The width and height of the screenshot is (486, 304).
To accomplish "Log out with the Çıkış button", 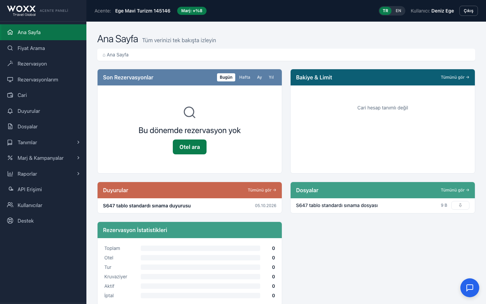I will tap(468, 11).
